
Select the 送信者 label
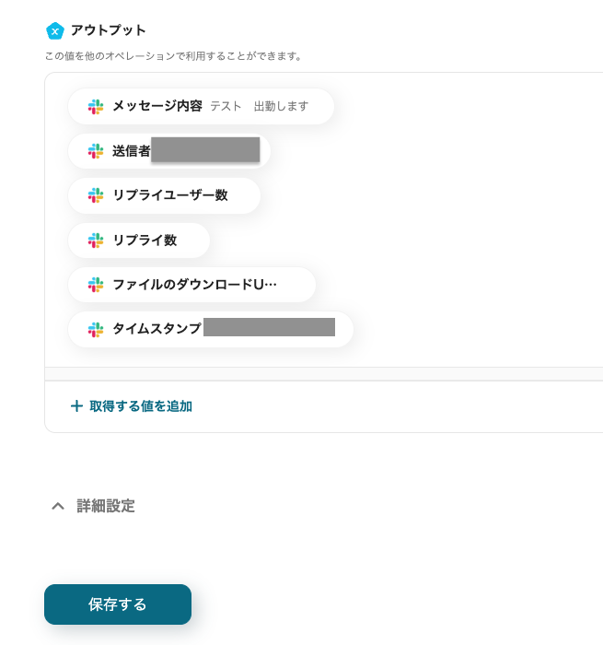tap(132, 151)
